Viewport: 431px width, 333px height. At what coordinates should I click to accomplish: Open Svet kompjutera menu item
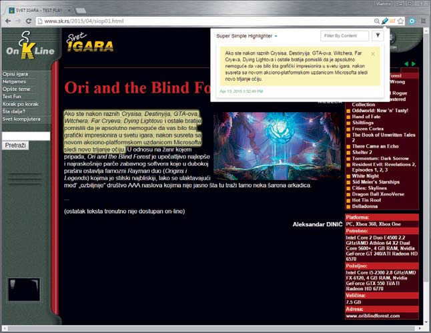(21, 119)
